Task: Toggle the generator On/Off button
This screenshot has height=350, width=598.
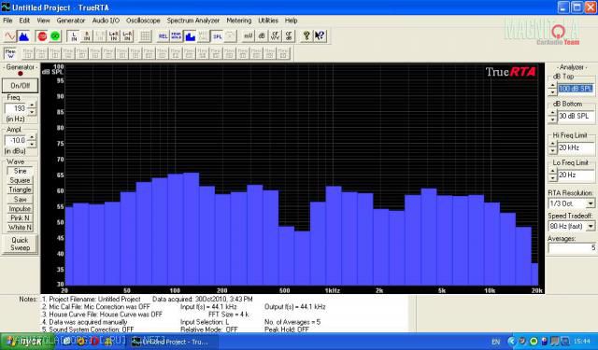Action: pos(21,85)
